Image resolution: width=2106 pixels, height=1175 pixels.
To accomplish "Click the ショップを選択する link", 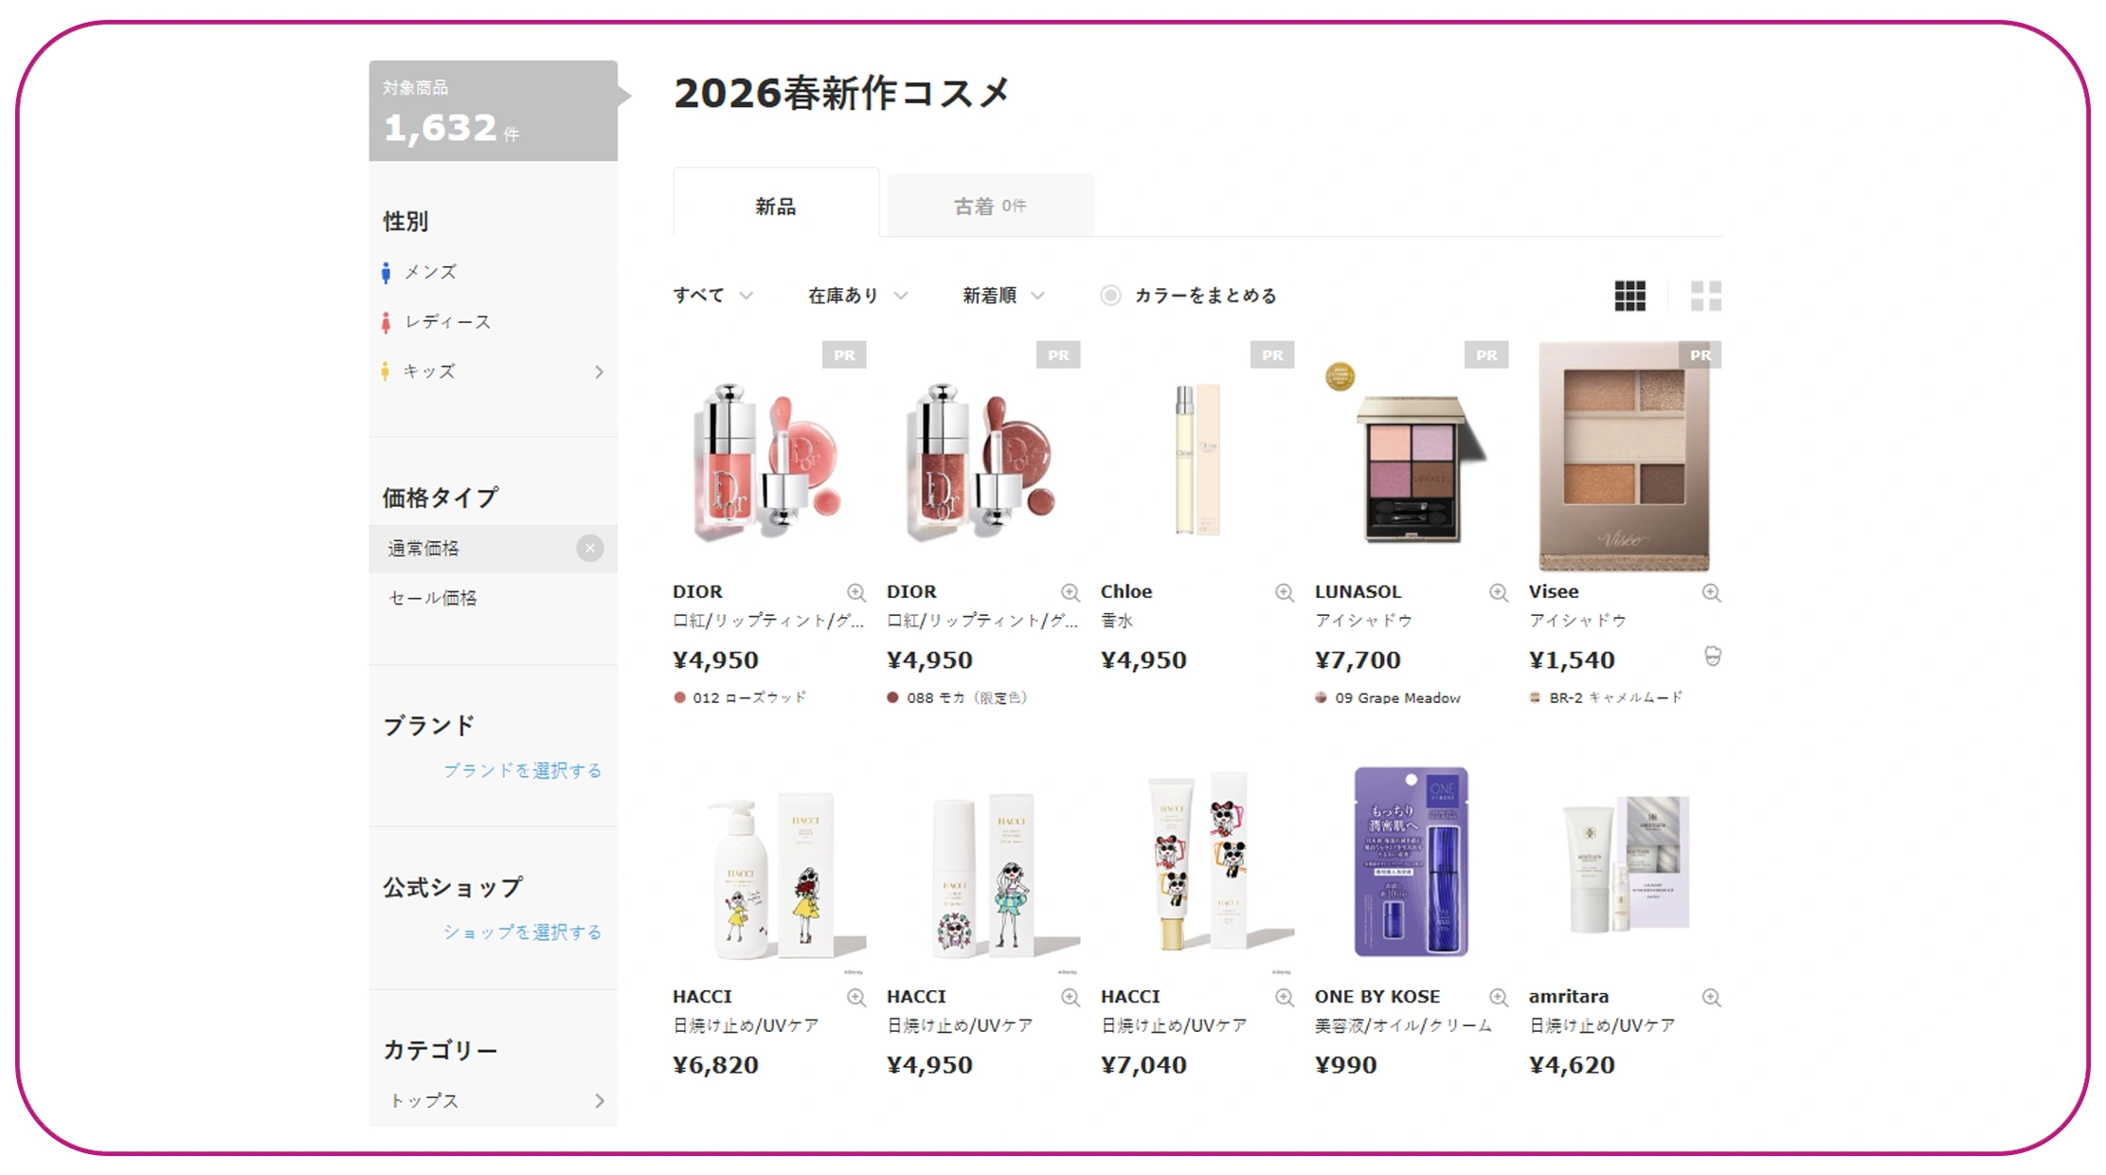I will tap(523, 932).
